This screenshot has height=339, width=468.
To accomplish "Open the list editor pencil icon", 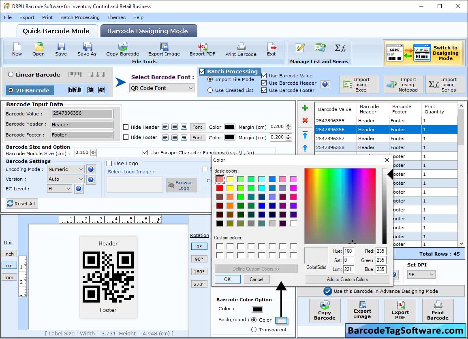I will click(x=300, y=48).
